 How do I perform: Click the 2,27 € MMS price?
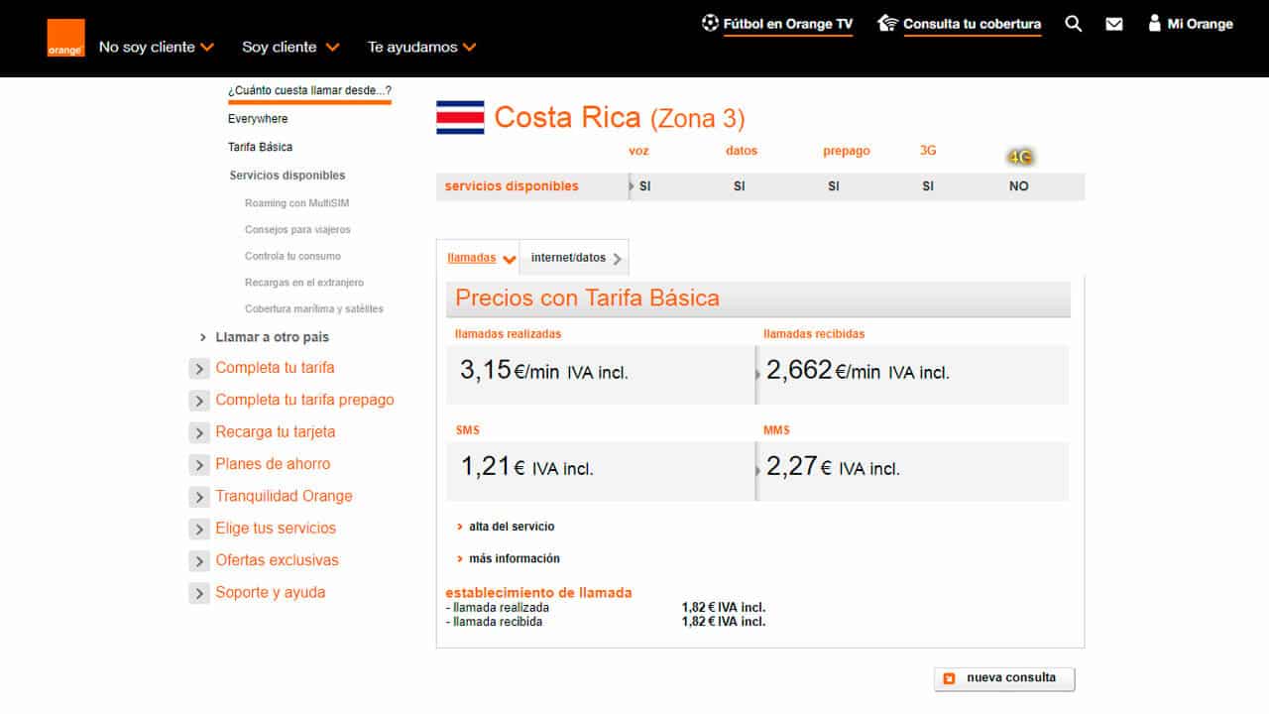[x=833, y=467]
